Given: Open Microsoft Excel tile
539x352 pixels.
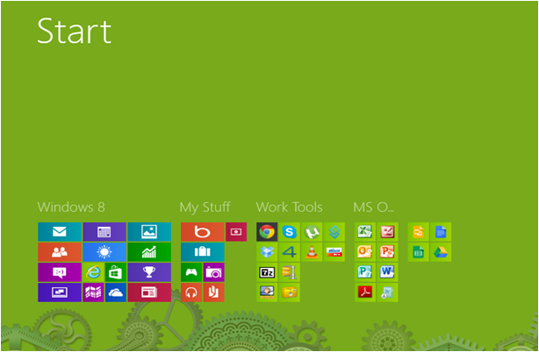Looking at the screenshot, I should 365,232.
